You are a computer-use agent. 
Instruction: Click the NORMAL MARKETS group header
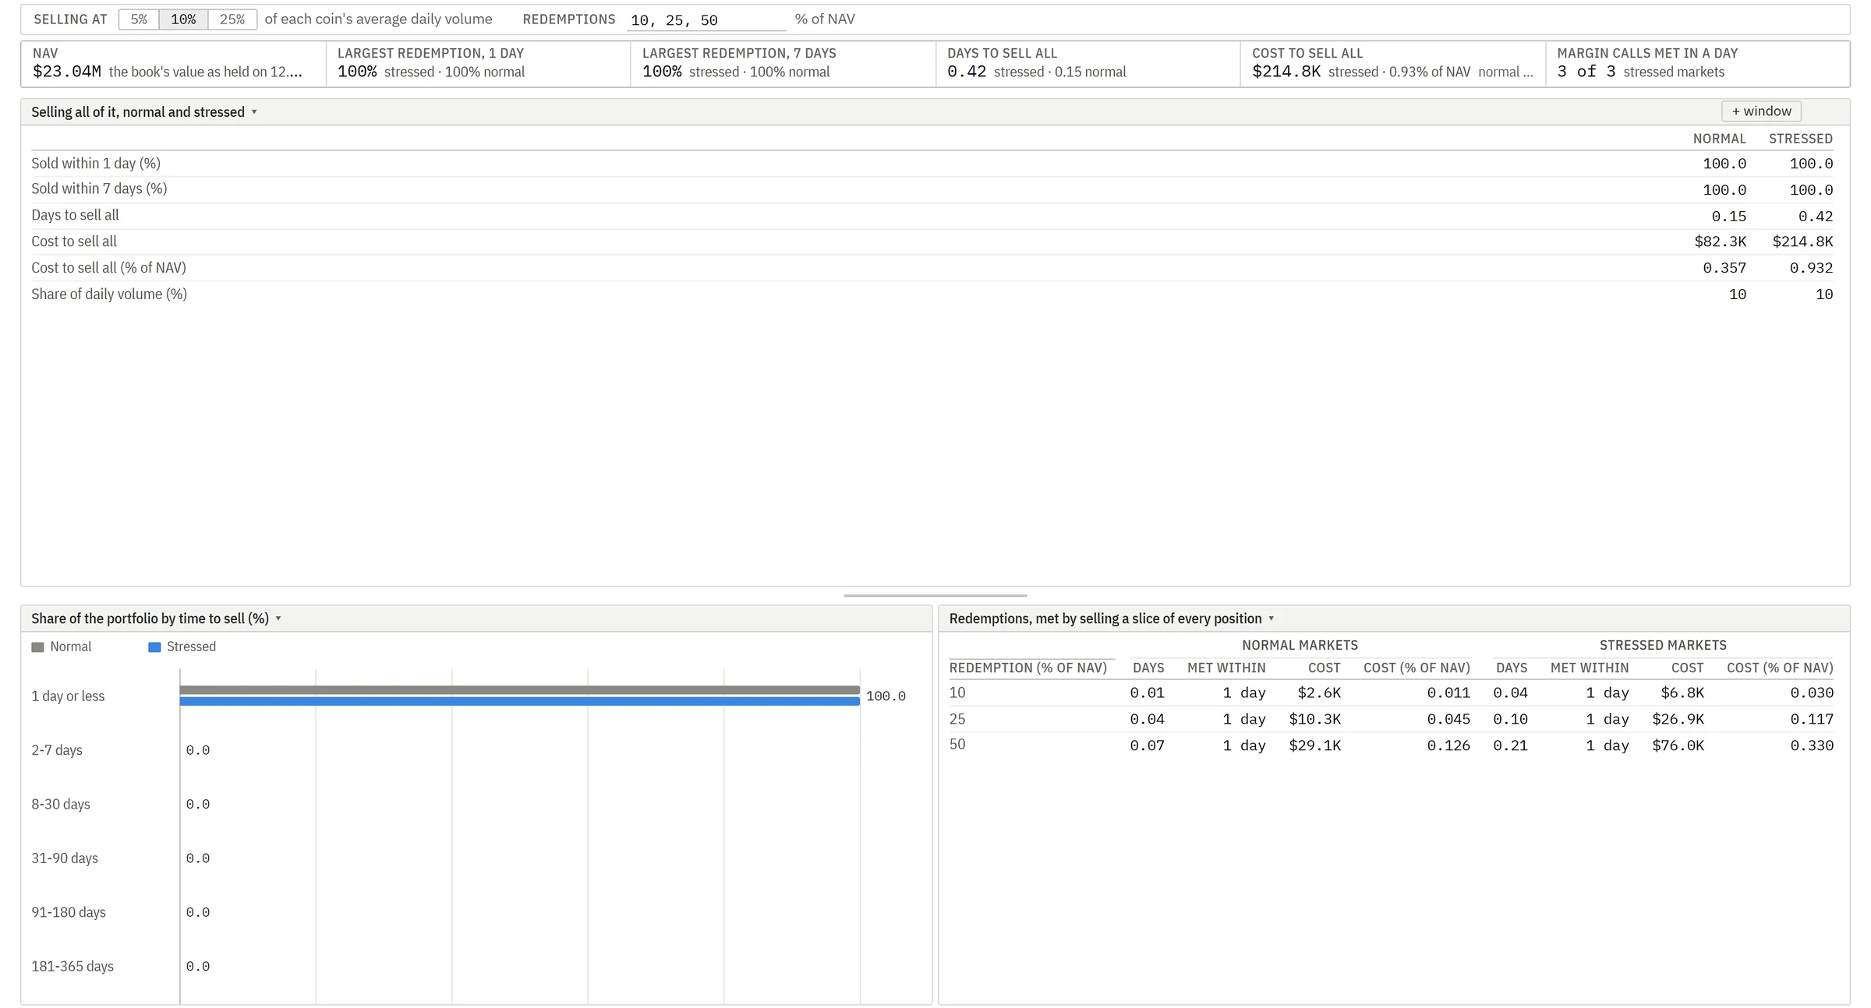[x=1300, y=646]
